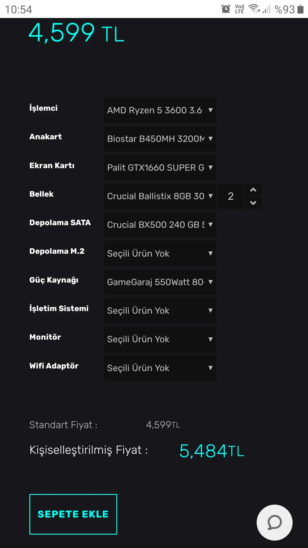Open the Güç Kaynağı power supply dropdown
Viewport: 308px width, 548px height.
[x=160, y=282]
